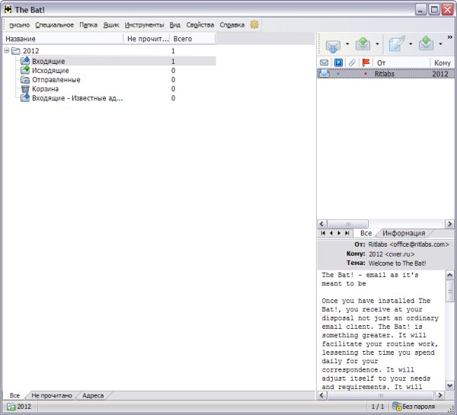Select the Отправленные folder
The width and height of the screenshot is (457, 415).
(56, 79)
